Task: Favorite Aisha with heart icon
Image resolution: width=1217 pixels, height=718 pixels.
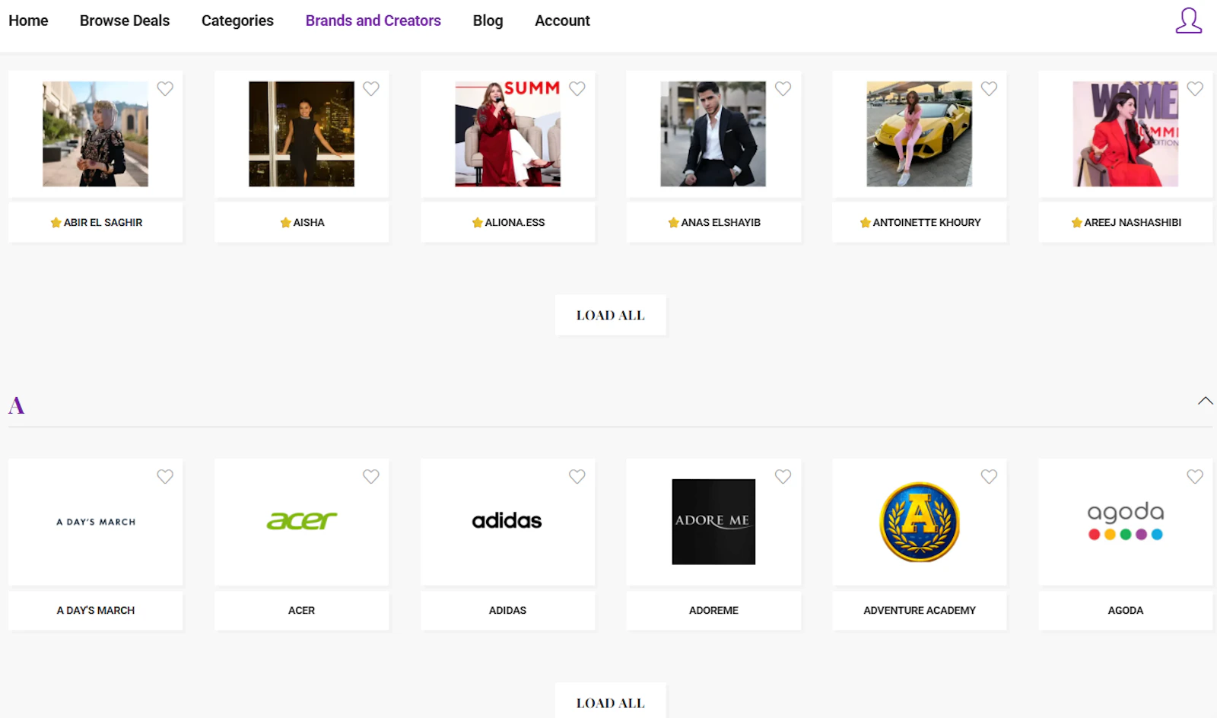Action: click(x=371, y=89)
